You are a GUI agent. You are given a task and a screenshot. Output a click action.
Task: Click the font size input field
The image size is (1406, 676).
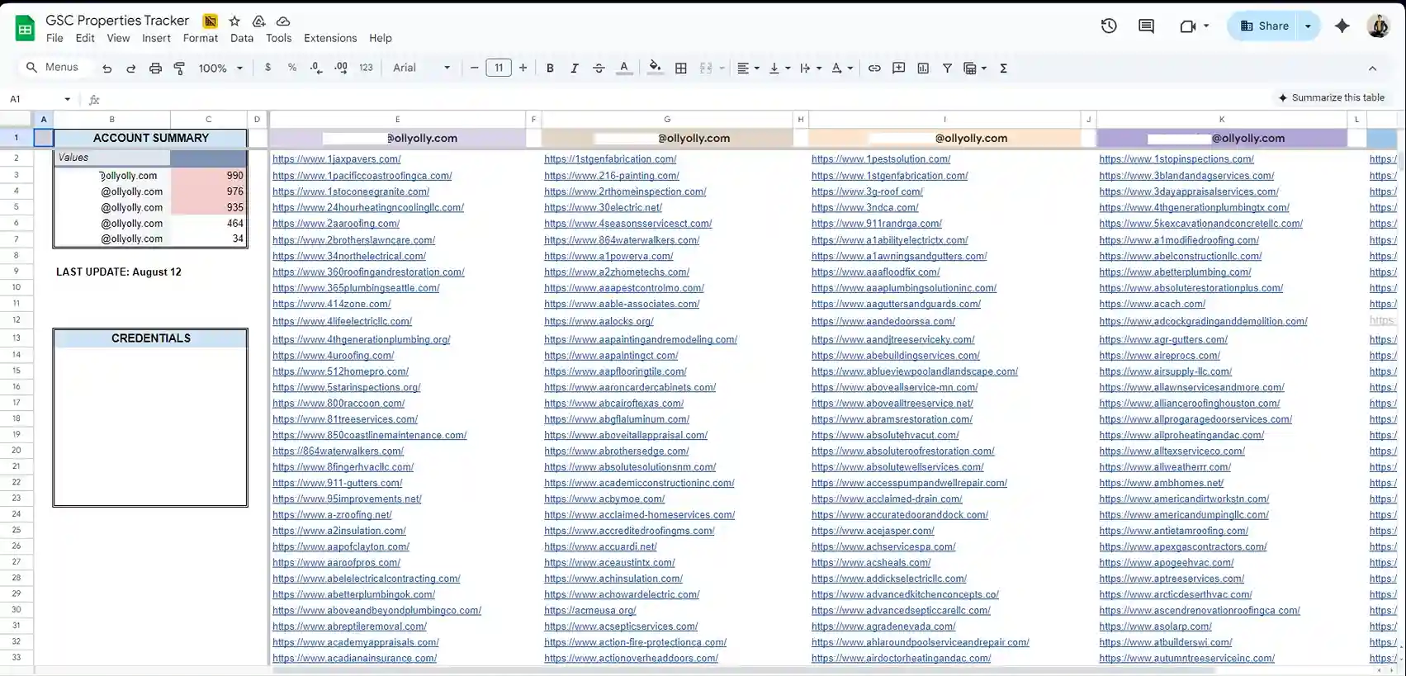[x=499, y=68]
